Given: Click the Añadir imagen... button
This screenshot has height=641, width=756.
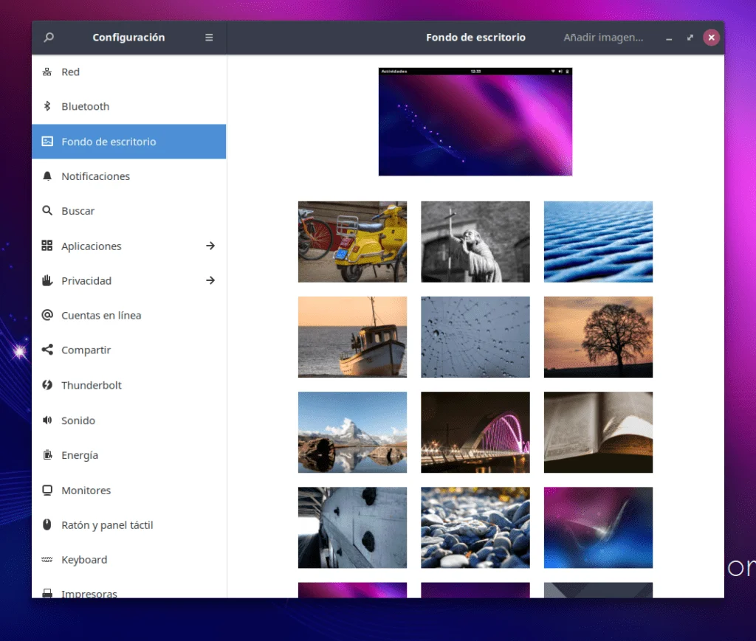Looking at the screenshot, I should pos(603,38).
